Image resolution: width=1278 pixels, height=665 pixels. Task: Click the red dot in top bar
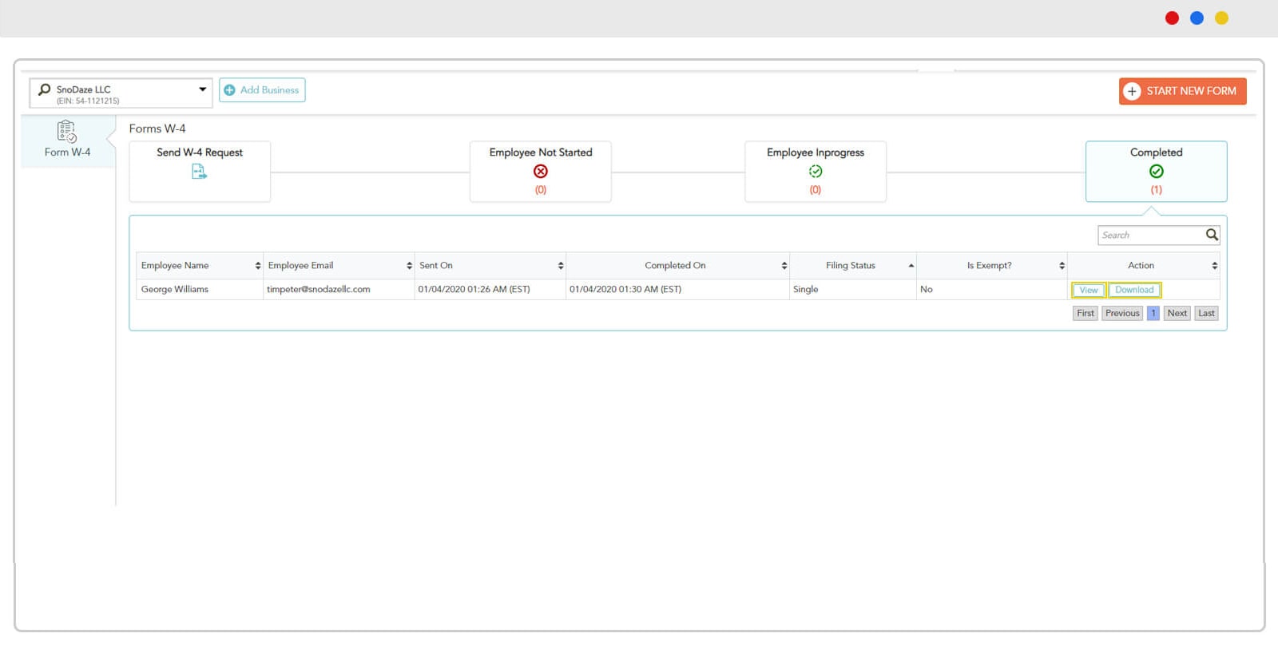1172,18
